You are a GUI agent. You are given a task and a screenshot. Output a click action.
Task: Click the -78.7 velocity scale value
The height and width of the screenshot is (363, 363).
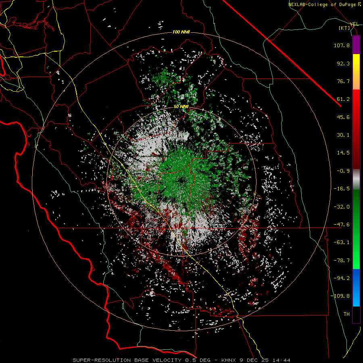(x=342, y=261)
